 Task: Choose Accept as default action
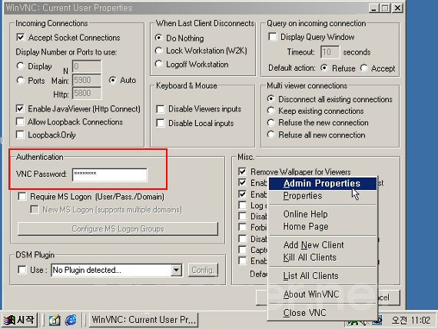pos(363,68)
